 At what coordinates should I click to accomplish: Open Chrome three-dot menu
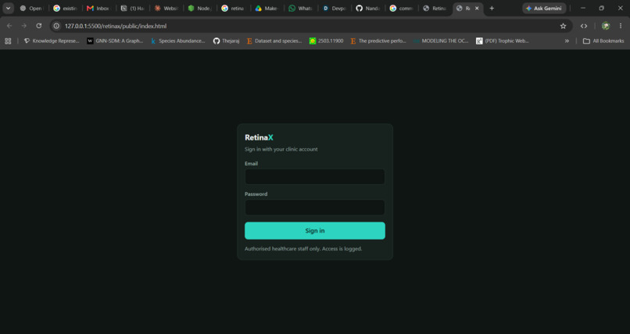click(621, 26)
